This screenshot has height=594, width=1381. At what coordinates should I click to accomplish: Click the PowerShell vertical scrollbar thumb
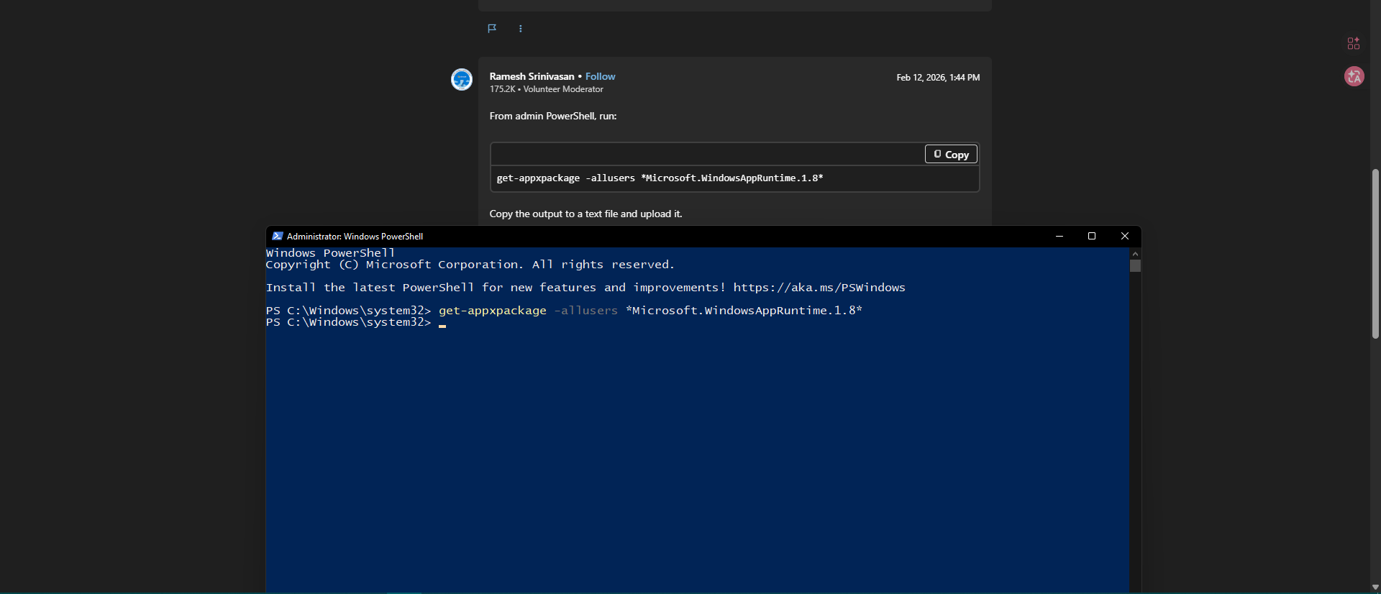click(1135, 266)
